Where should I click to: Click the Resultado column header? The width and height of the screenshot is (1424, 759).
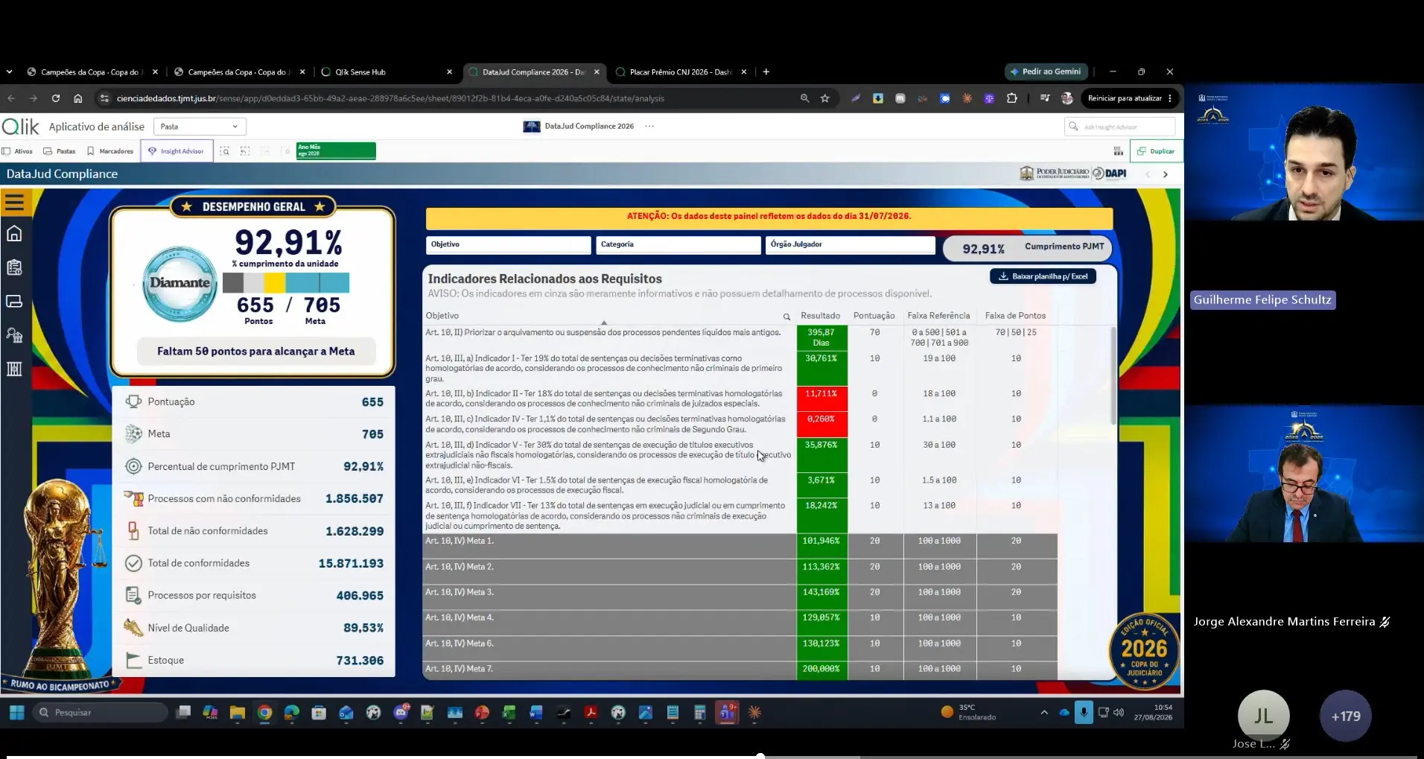pos(820,316)
